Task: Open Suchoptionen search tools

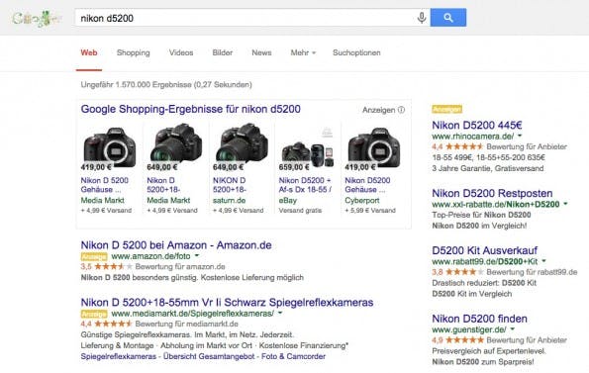Action: [356, 52]
